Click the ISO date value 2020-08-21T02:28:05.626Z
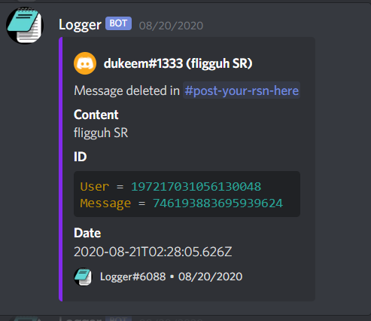The height and width of the screenshot is (321, 371). point(153,252)
